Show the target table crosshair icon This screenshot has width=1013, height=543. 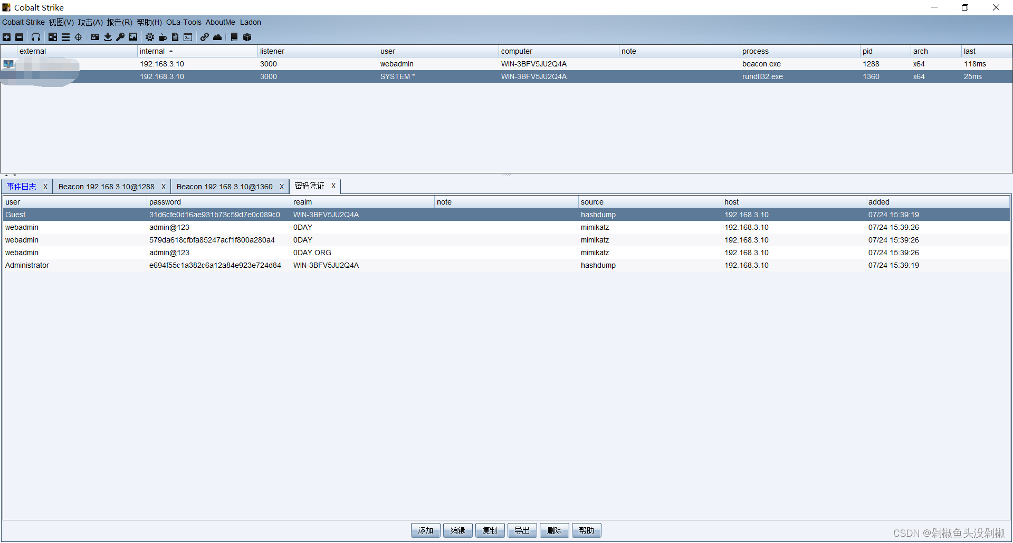[x=79, y=37]
